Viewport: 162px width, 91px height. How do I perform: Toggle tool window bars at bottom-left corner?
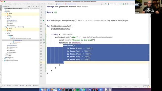coord(1,87)
